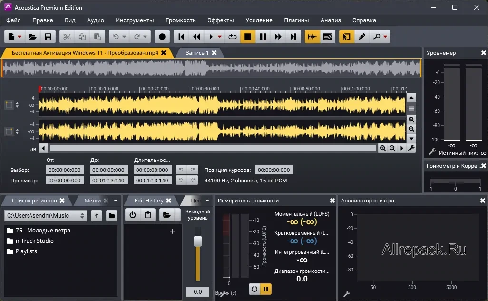Horizontal zoom in beside the timeline scrollbar
The width and height of the screenshot is (488, 301).
coord(383,148)
